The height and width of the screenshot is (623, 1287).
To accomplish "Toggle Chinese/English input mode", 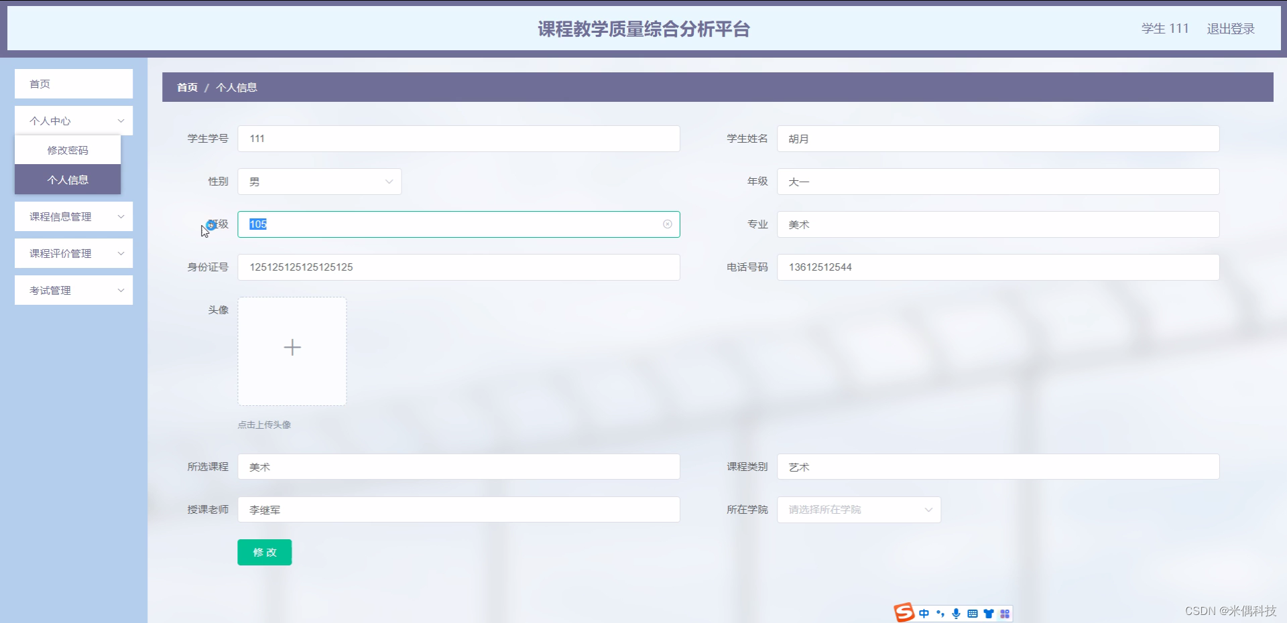I will pos(925,614).
